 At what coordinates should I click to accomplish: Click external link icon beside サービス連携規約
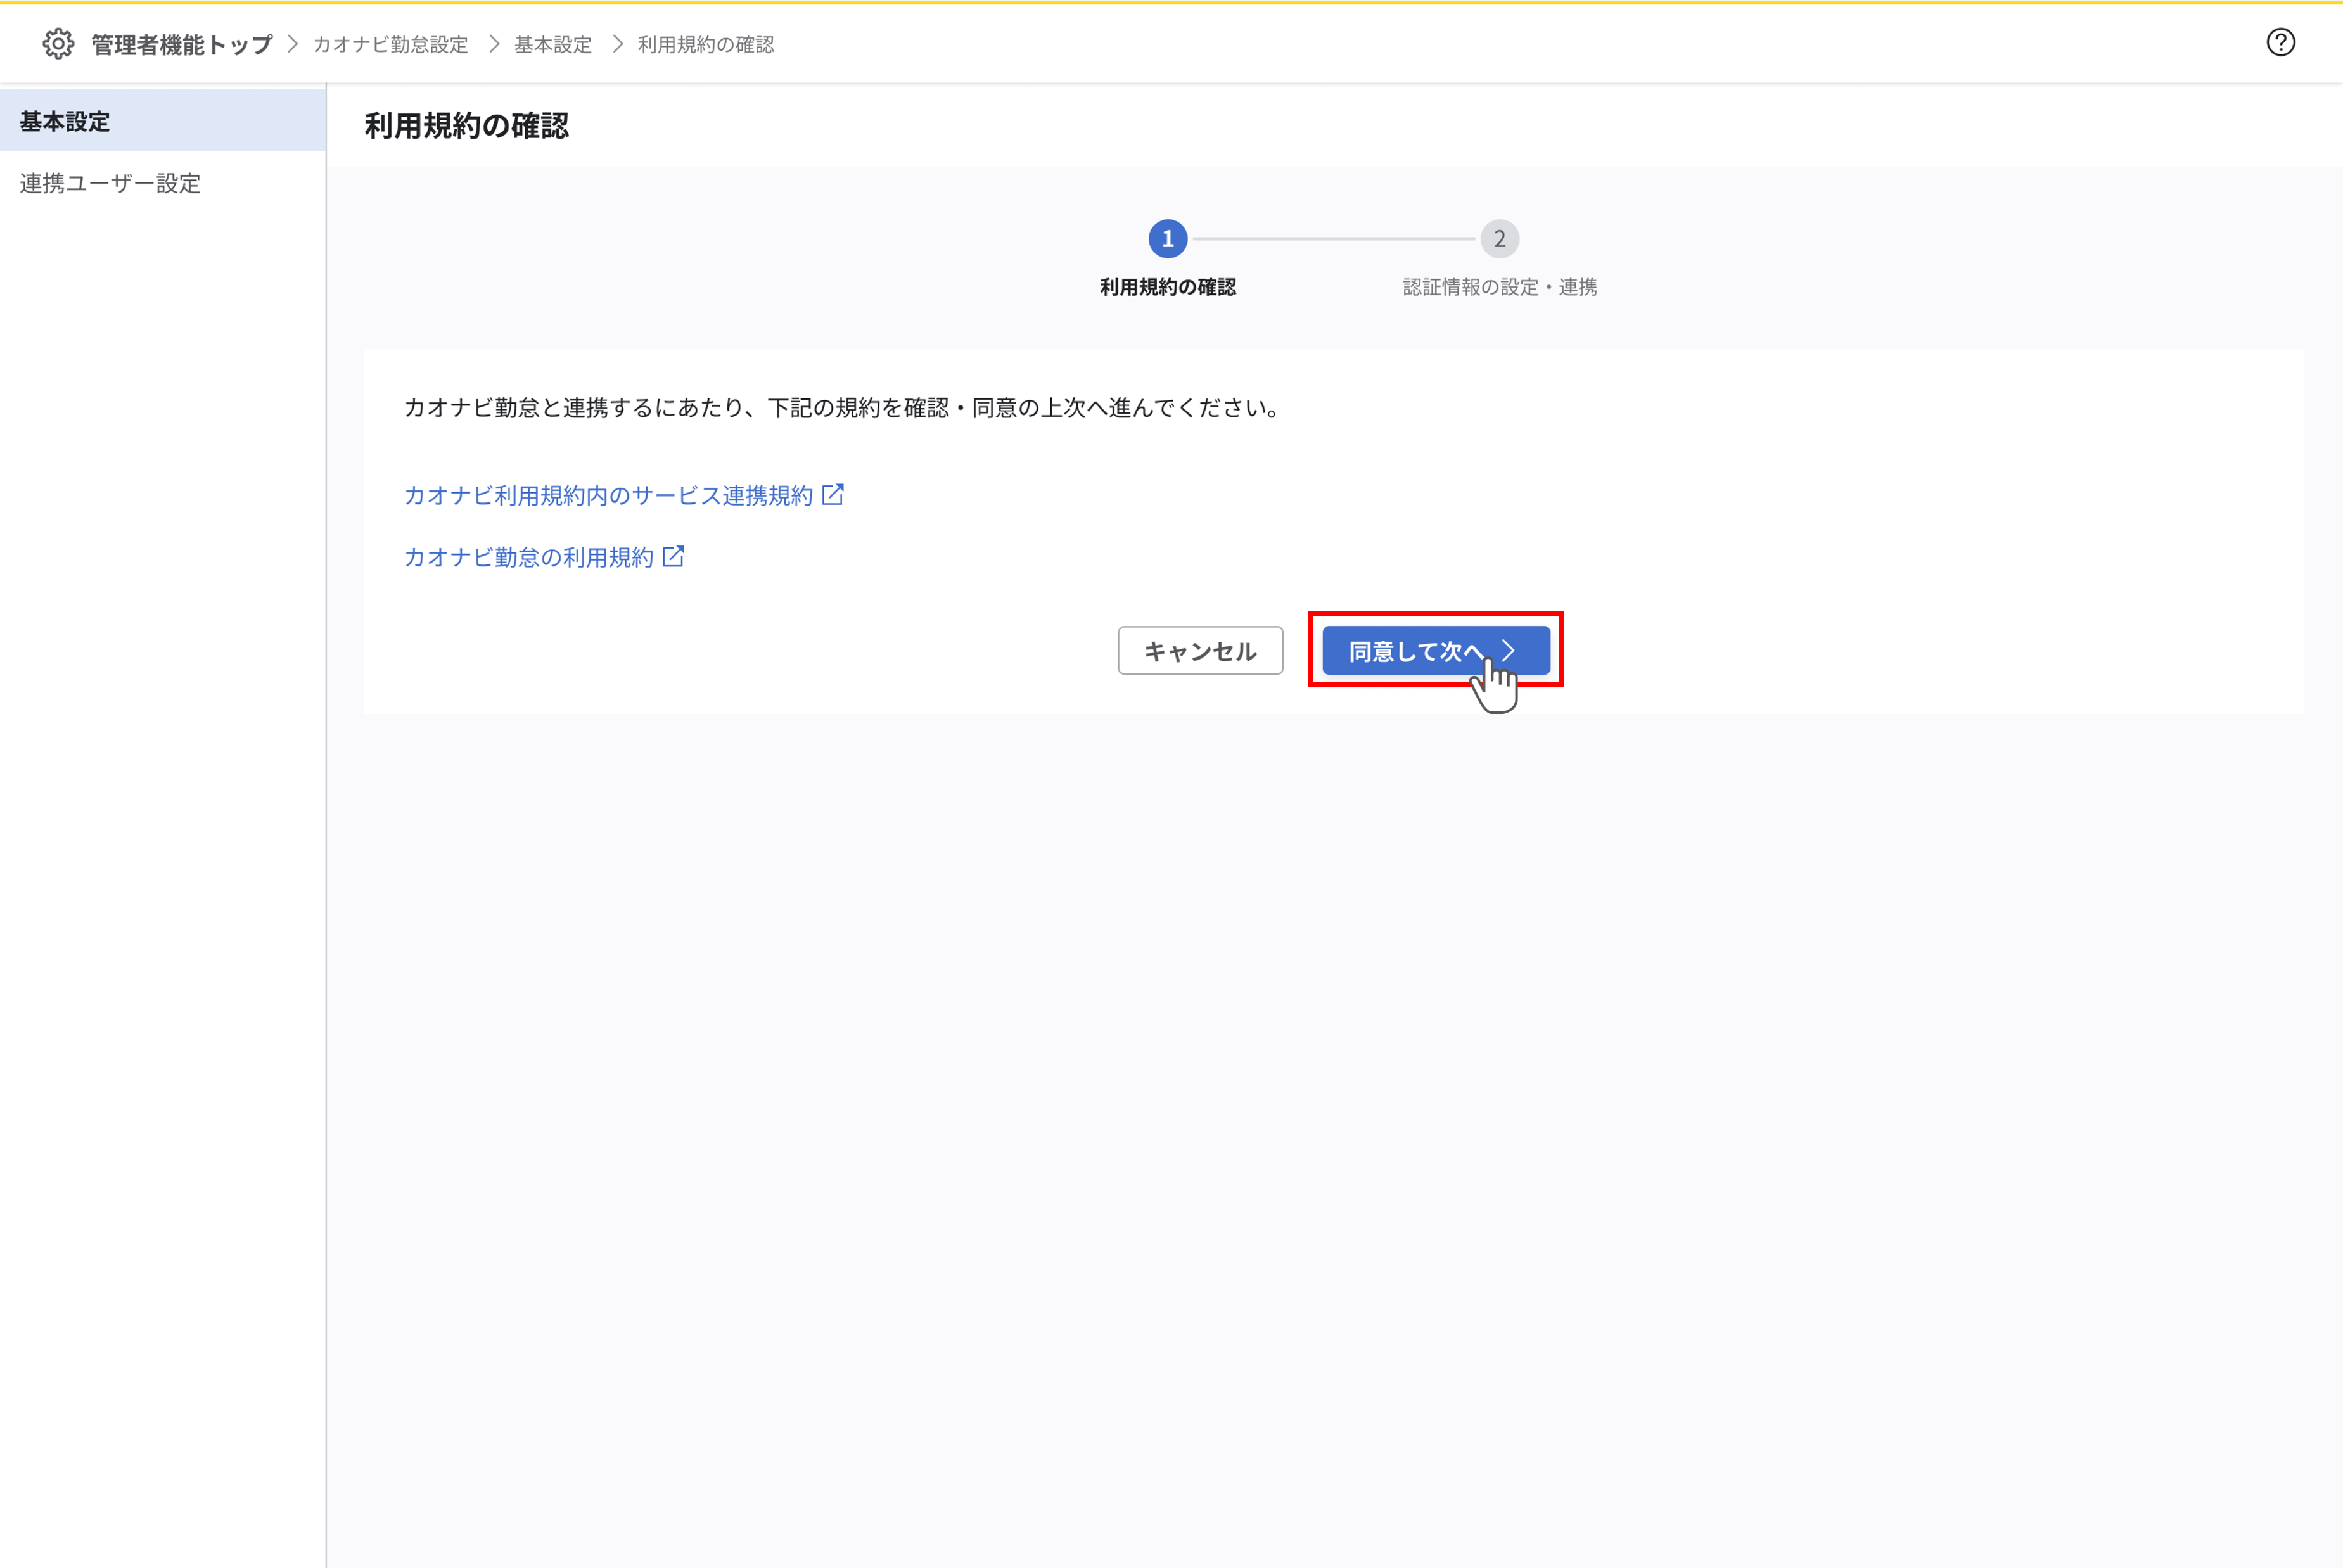[833, 494]
